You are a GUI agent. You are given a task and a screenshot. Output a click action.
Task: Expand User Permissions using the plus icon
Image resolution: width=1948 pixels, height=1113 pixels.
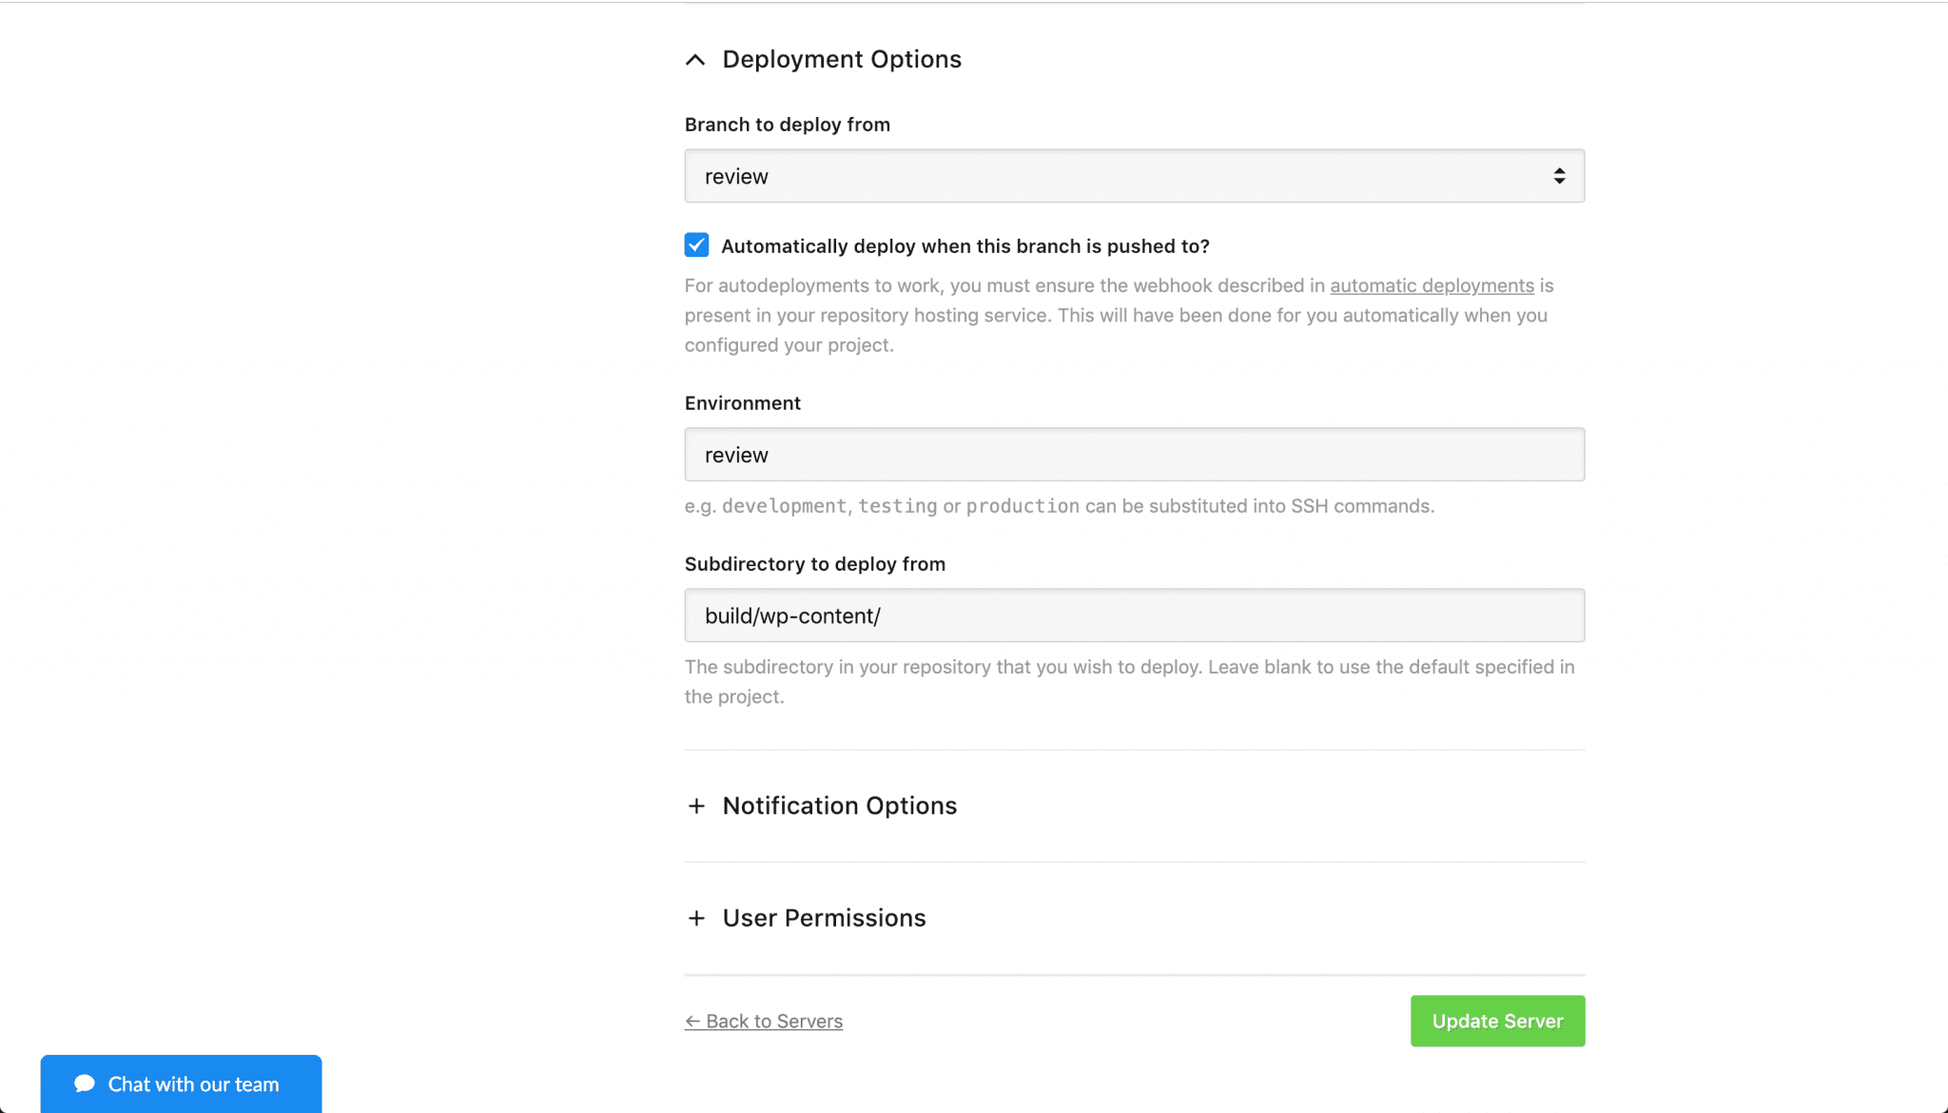click(x=696, y=918)
